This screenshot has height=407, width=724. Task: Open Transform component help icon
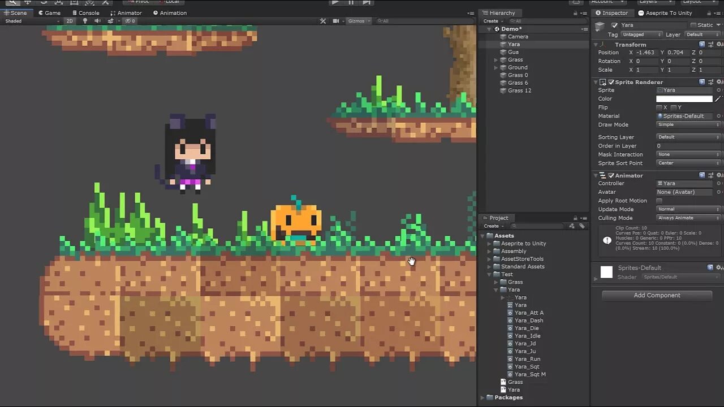coord(702,44)
